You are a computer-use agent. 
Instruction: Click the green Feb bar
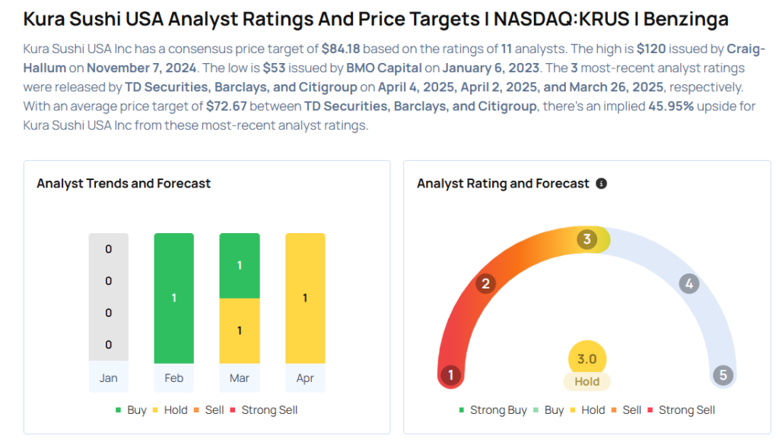(x=174, y=298)
